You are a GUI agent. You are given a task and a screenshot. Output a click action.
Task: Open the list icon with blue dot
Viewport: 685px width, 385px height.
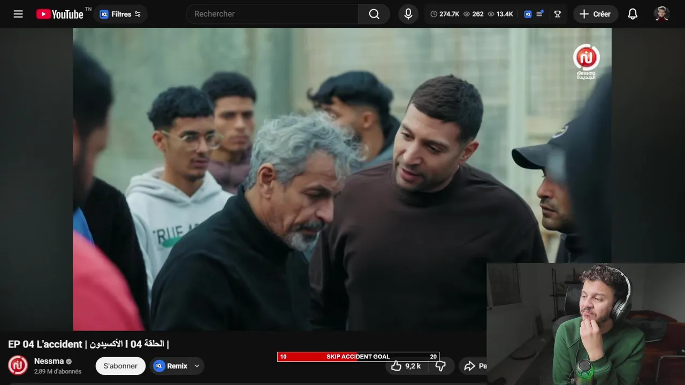pos(539,14)
